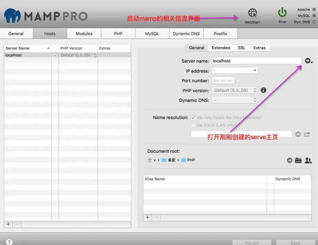Click the PHP version info icon
Image resolution: width=318 pixels, height=245 pixels.
click(264, 90)
